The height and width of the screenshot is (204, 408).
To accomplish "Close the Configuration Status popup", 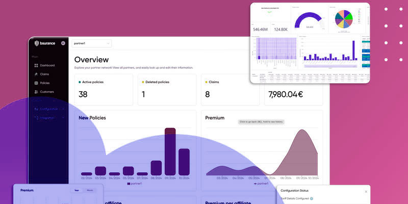I will point(366,192).
